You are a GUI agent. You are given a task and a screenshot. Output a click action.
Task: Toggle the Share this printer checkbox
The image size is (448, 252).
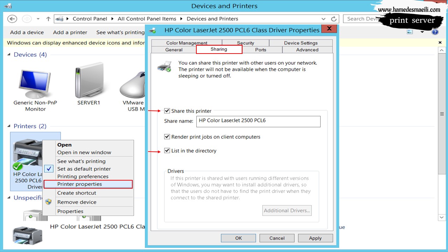click(167, 111)
